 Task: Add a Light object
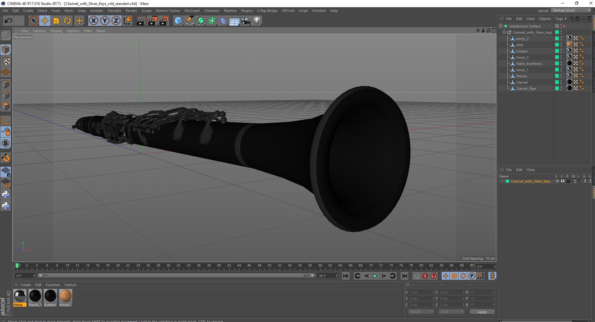(257, 21)
